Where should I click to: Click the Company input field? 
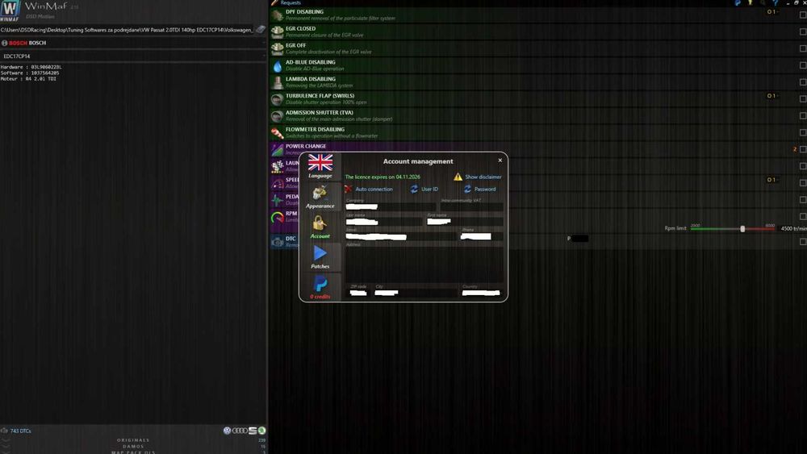391,206
